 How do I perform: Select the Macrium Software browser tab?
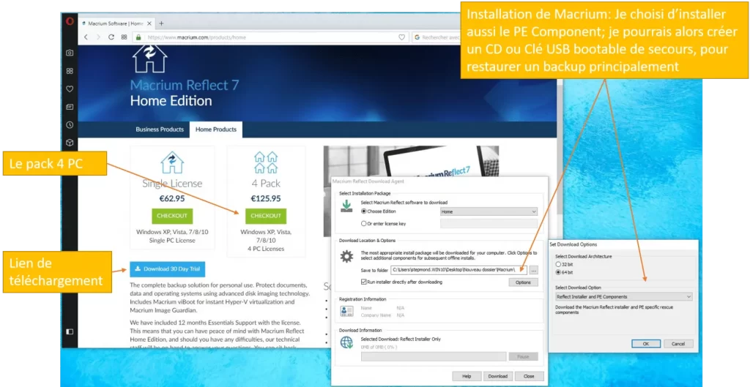(x=116, y=23)
